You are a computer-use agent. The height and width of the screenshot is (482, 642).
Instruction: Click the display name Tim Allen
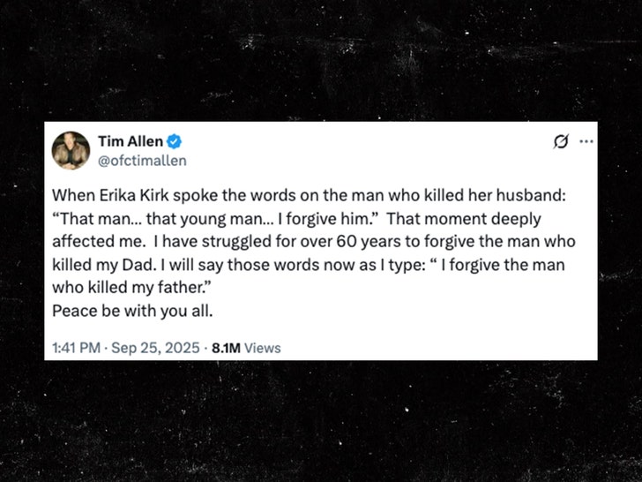(x=131, y=141)
